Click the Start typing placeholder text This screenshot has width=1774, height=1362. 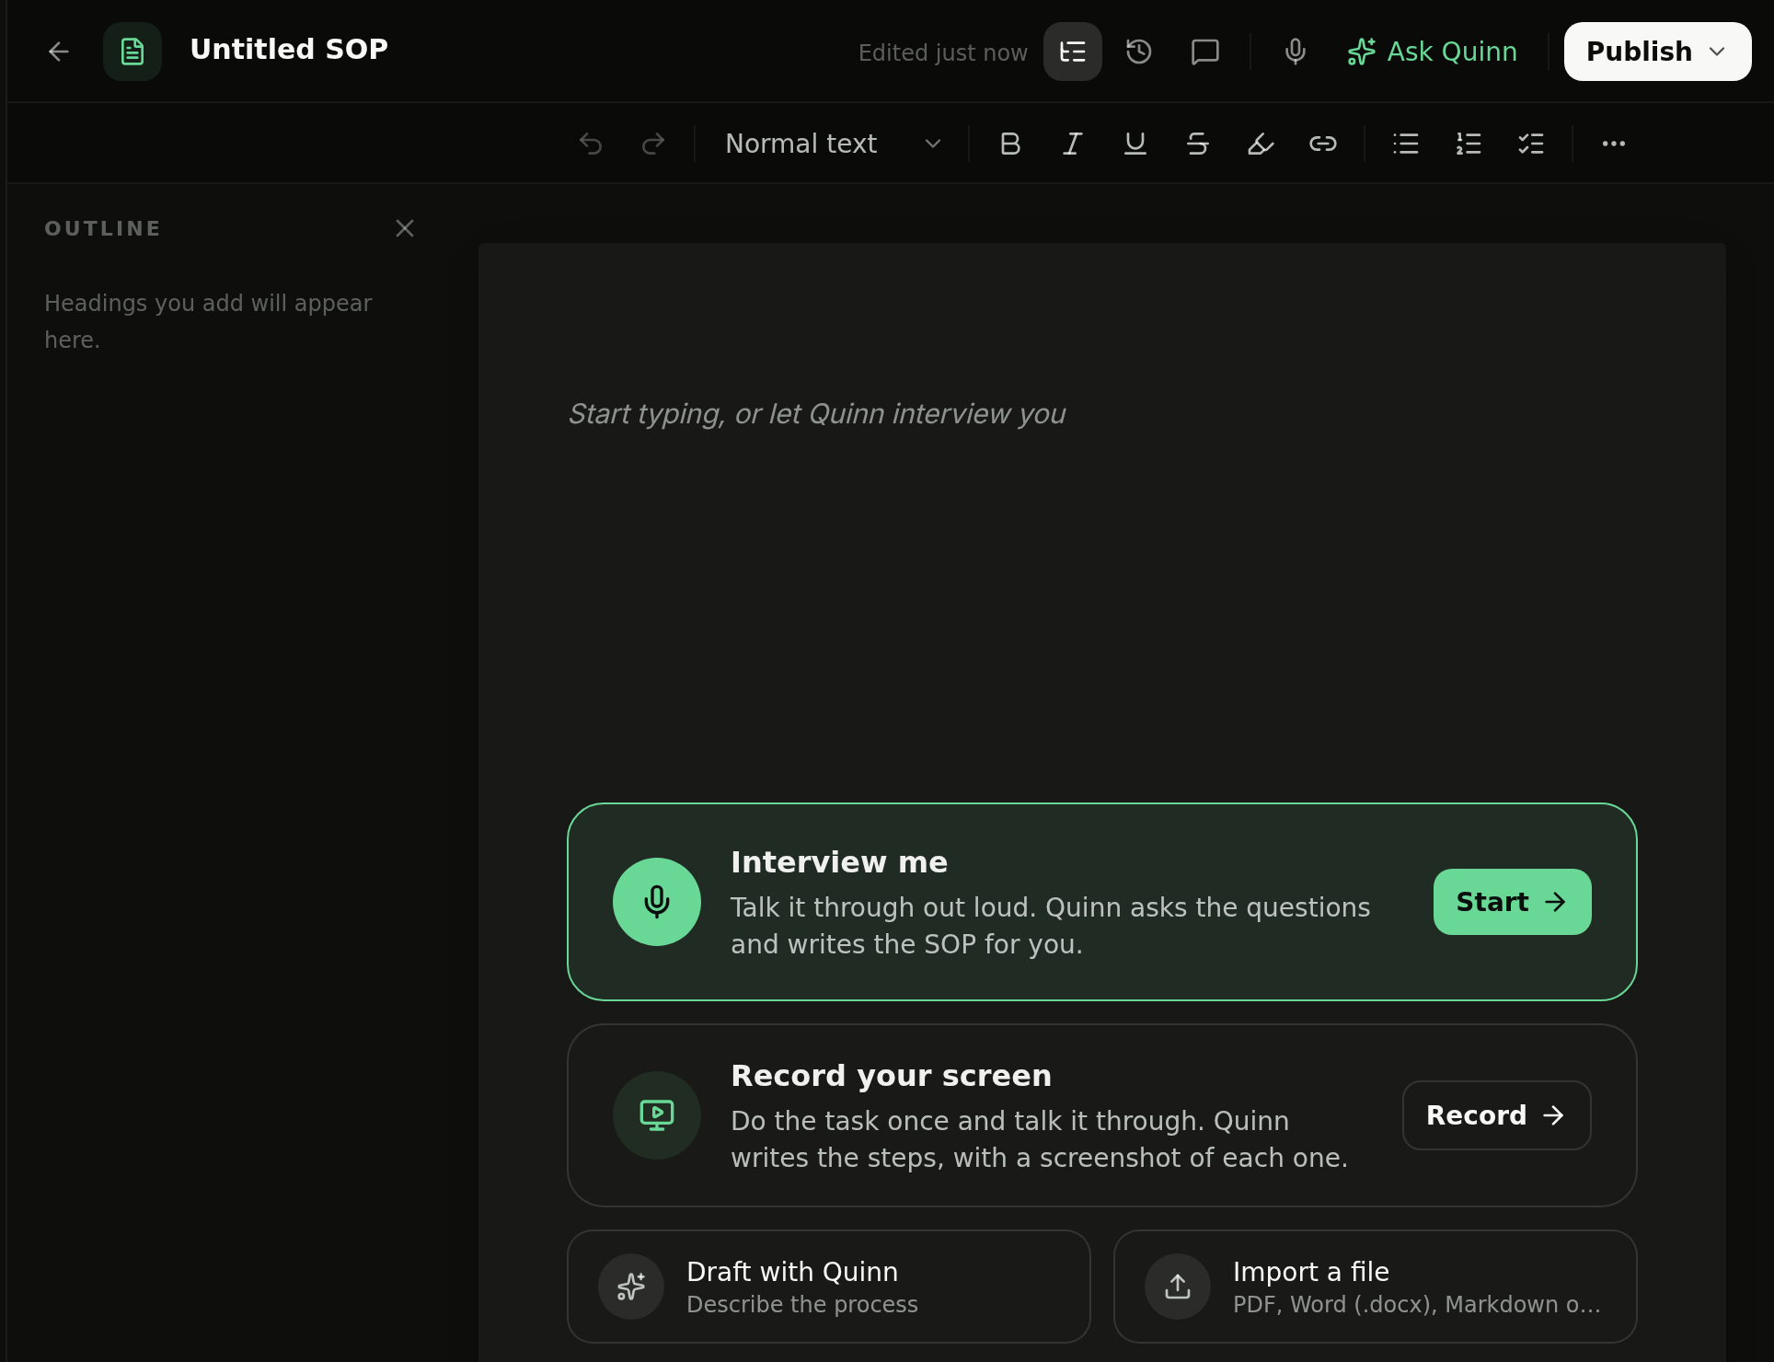[817, 414]
